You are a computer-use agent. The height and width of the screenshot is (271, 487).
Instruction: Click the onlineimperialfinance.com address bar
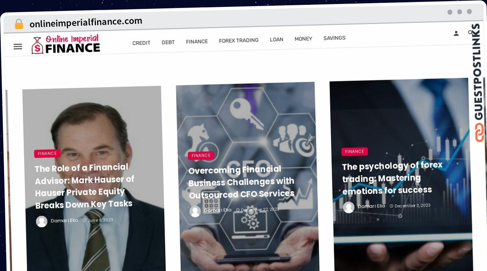86,23
